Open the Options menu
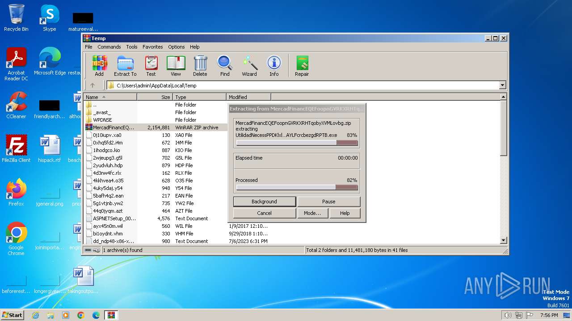 177,47
